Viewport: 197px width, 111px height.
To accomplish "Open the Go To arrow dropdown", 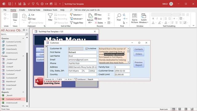I will pos(125,19).
